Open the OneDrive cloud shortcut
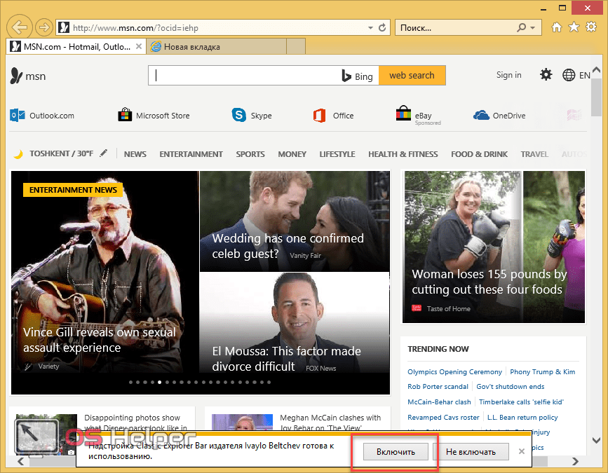 click(481, 116)
